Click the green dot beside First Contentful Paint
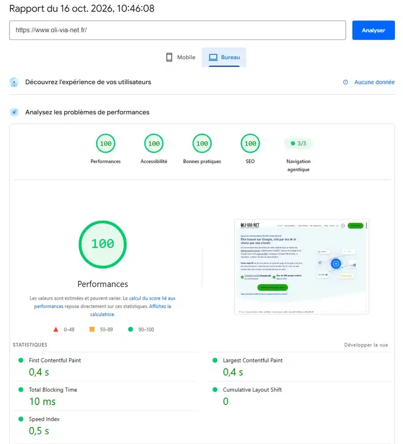This screenshot has height=444, width=403. coord(21,360)
